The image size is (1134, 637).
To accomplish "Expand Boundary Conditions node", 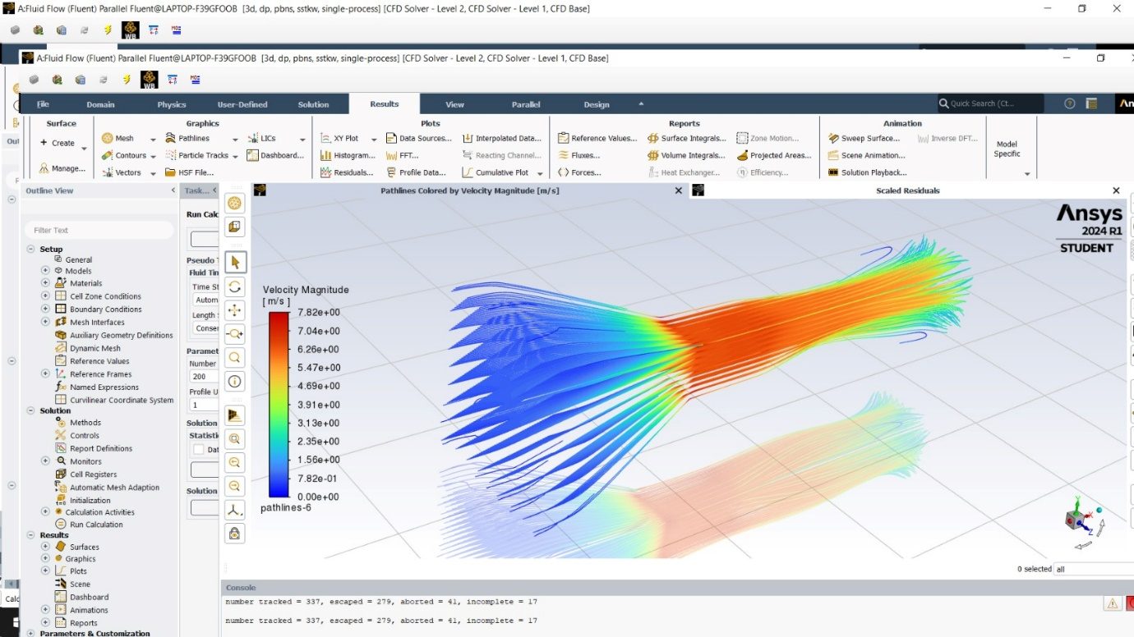I will (x=45, y=309).
